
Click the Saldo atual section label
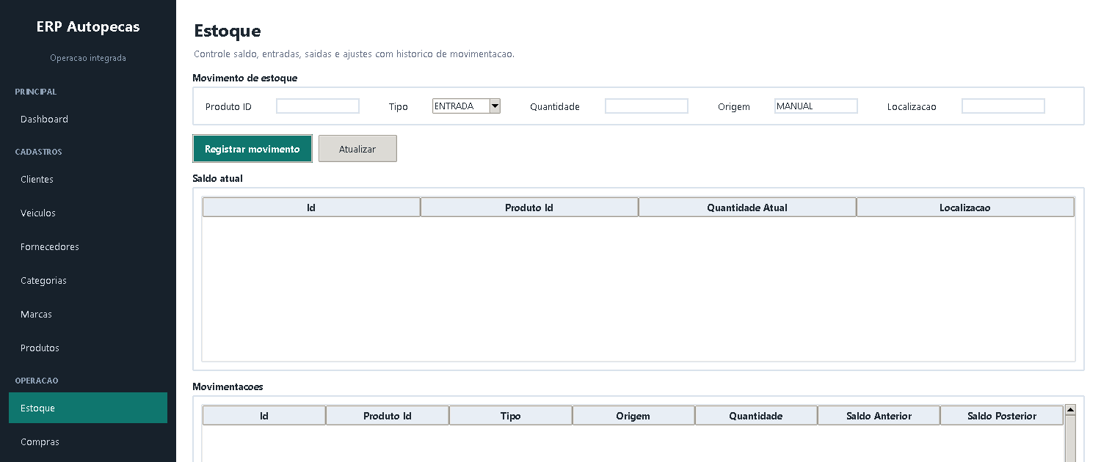[217, 178]
